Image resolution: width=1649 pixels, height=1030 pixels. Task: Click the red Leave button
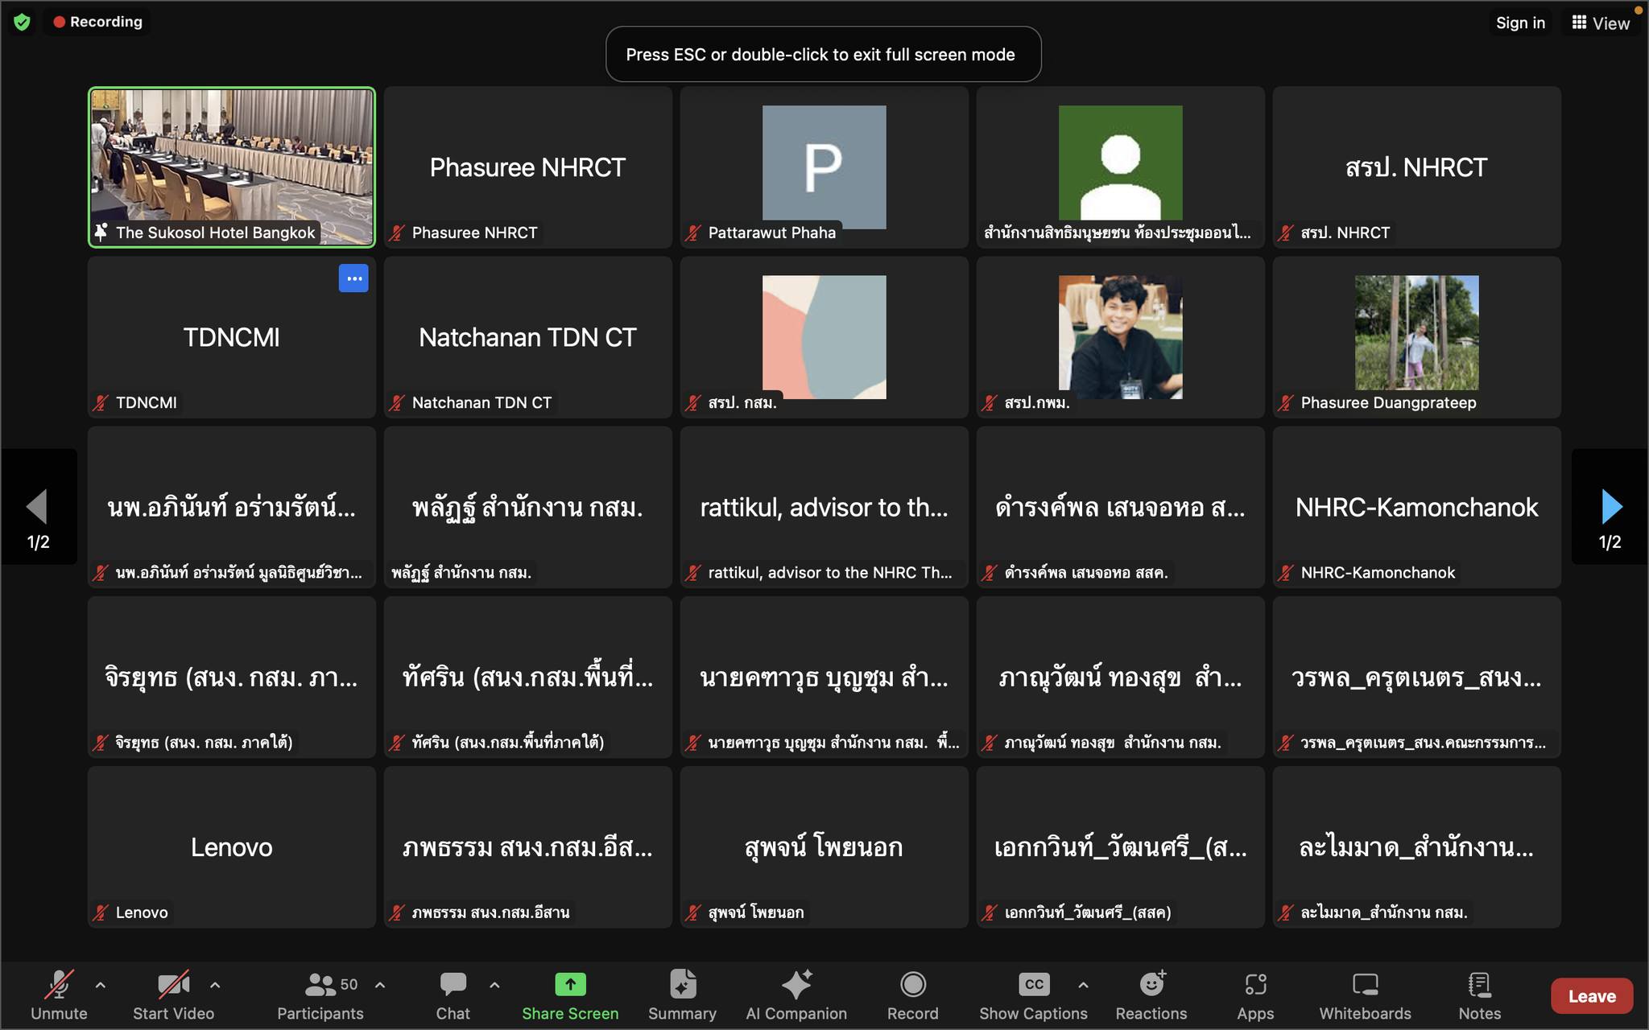[1592, 996]
